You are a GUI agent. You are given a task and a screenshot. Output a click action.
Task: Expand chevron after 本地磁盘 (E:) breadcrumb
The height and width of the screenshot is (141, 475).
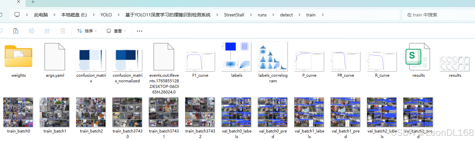click(94, 15)
